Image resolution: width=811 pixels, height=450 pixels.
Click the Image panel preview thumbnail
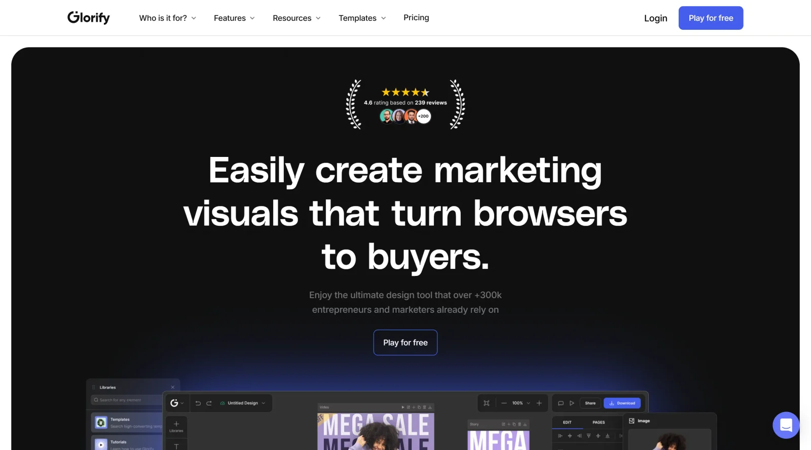670,439
